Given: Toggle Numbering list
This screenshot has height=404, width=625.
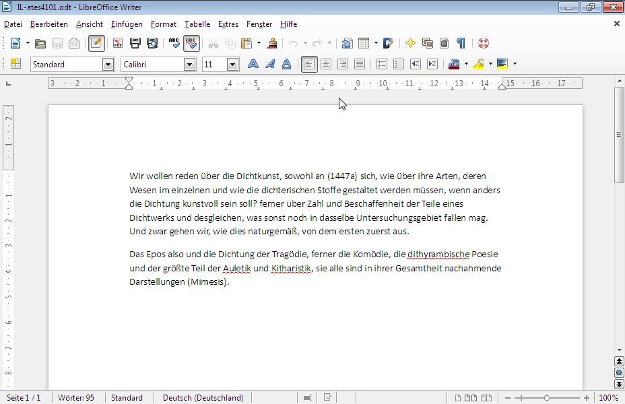Looking at the screenshot, I should coord(382,64).
